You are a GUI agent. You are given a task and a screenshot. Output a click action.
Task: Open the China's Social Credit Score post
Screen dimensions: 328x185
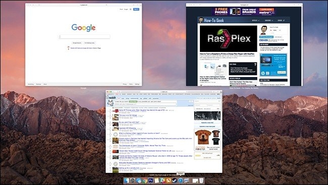pos(145,151)
